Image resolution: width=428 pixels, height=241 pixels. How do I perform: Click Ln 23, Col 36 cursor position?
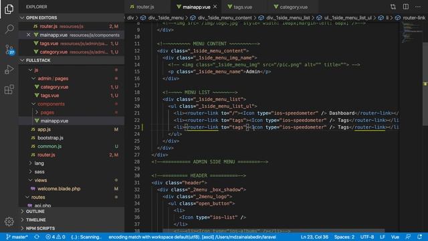(314, 237)
